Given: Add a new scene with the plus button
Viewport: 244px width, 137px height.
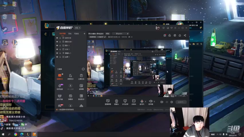Looking at the screenshot, I should click(x=84, y=33).
